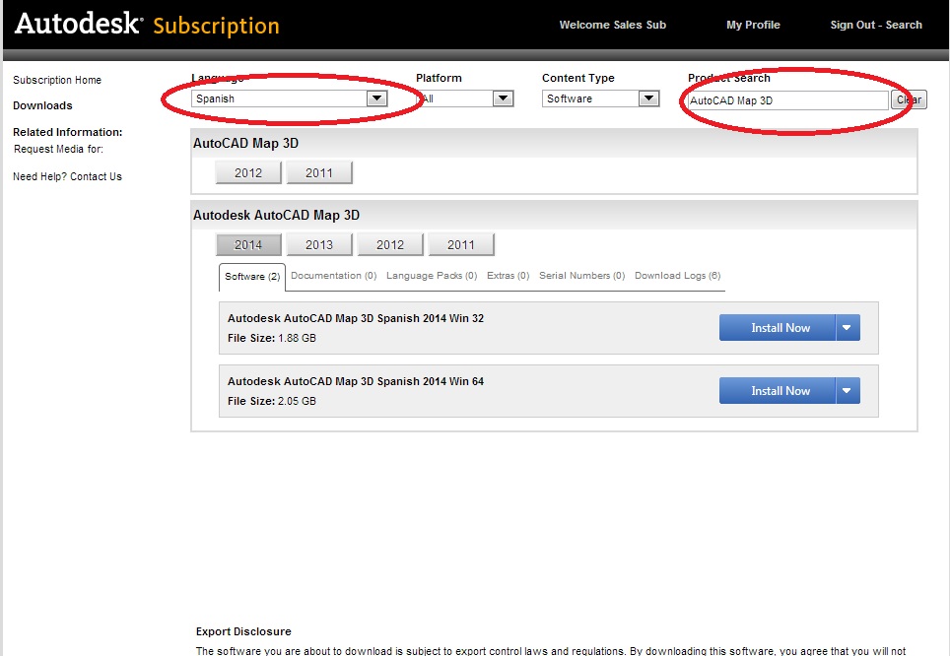
Task: Click title Autodesk AutoCAD Map 3D Spanish 2014 Win 32
Action: pyautogui.click(x=356, y=318)
